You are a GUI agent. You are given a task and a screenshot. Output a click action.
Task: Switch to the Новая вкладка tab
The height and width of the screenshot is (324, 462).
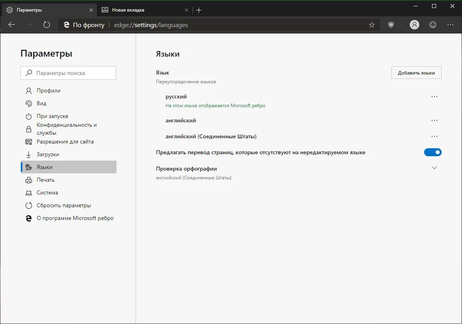(145, 10)
